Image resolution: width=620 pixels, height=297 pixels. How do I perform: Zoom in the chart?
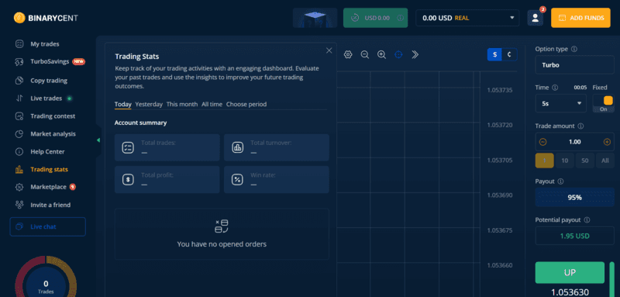pyautogui.click(x=381, y=54)
